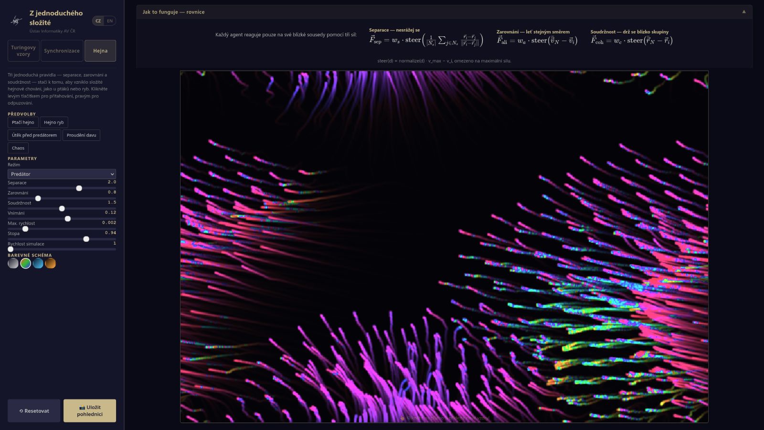
Task: Pick the blue color scheme swatch
Action: coord(38,263)
